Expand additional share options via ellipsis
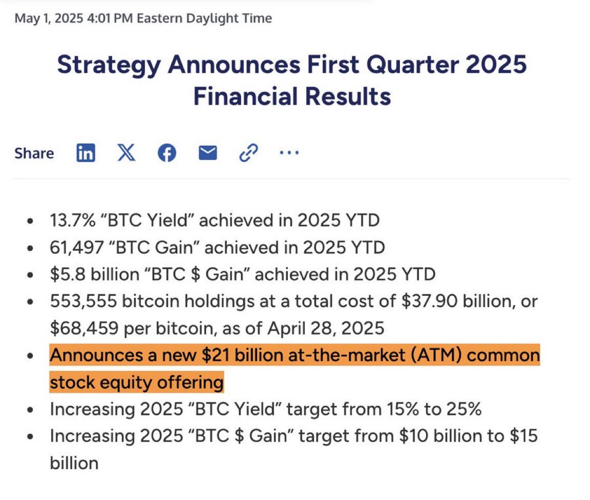The height and width of the screenshot is (500, 590). click(289, 152)
